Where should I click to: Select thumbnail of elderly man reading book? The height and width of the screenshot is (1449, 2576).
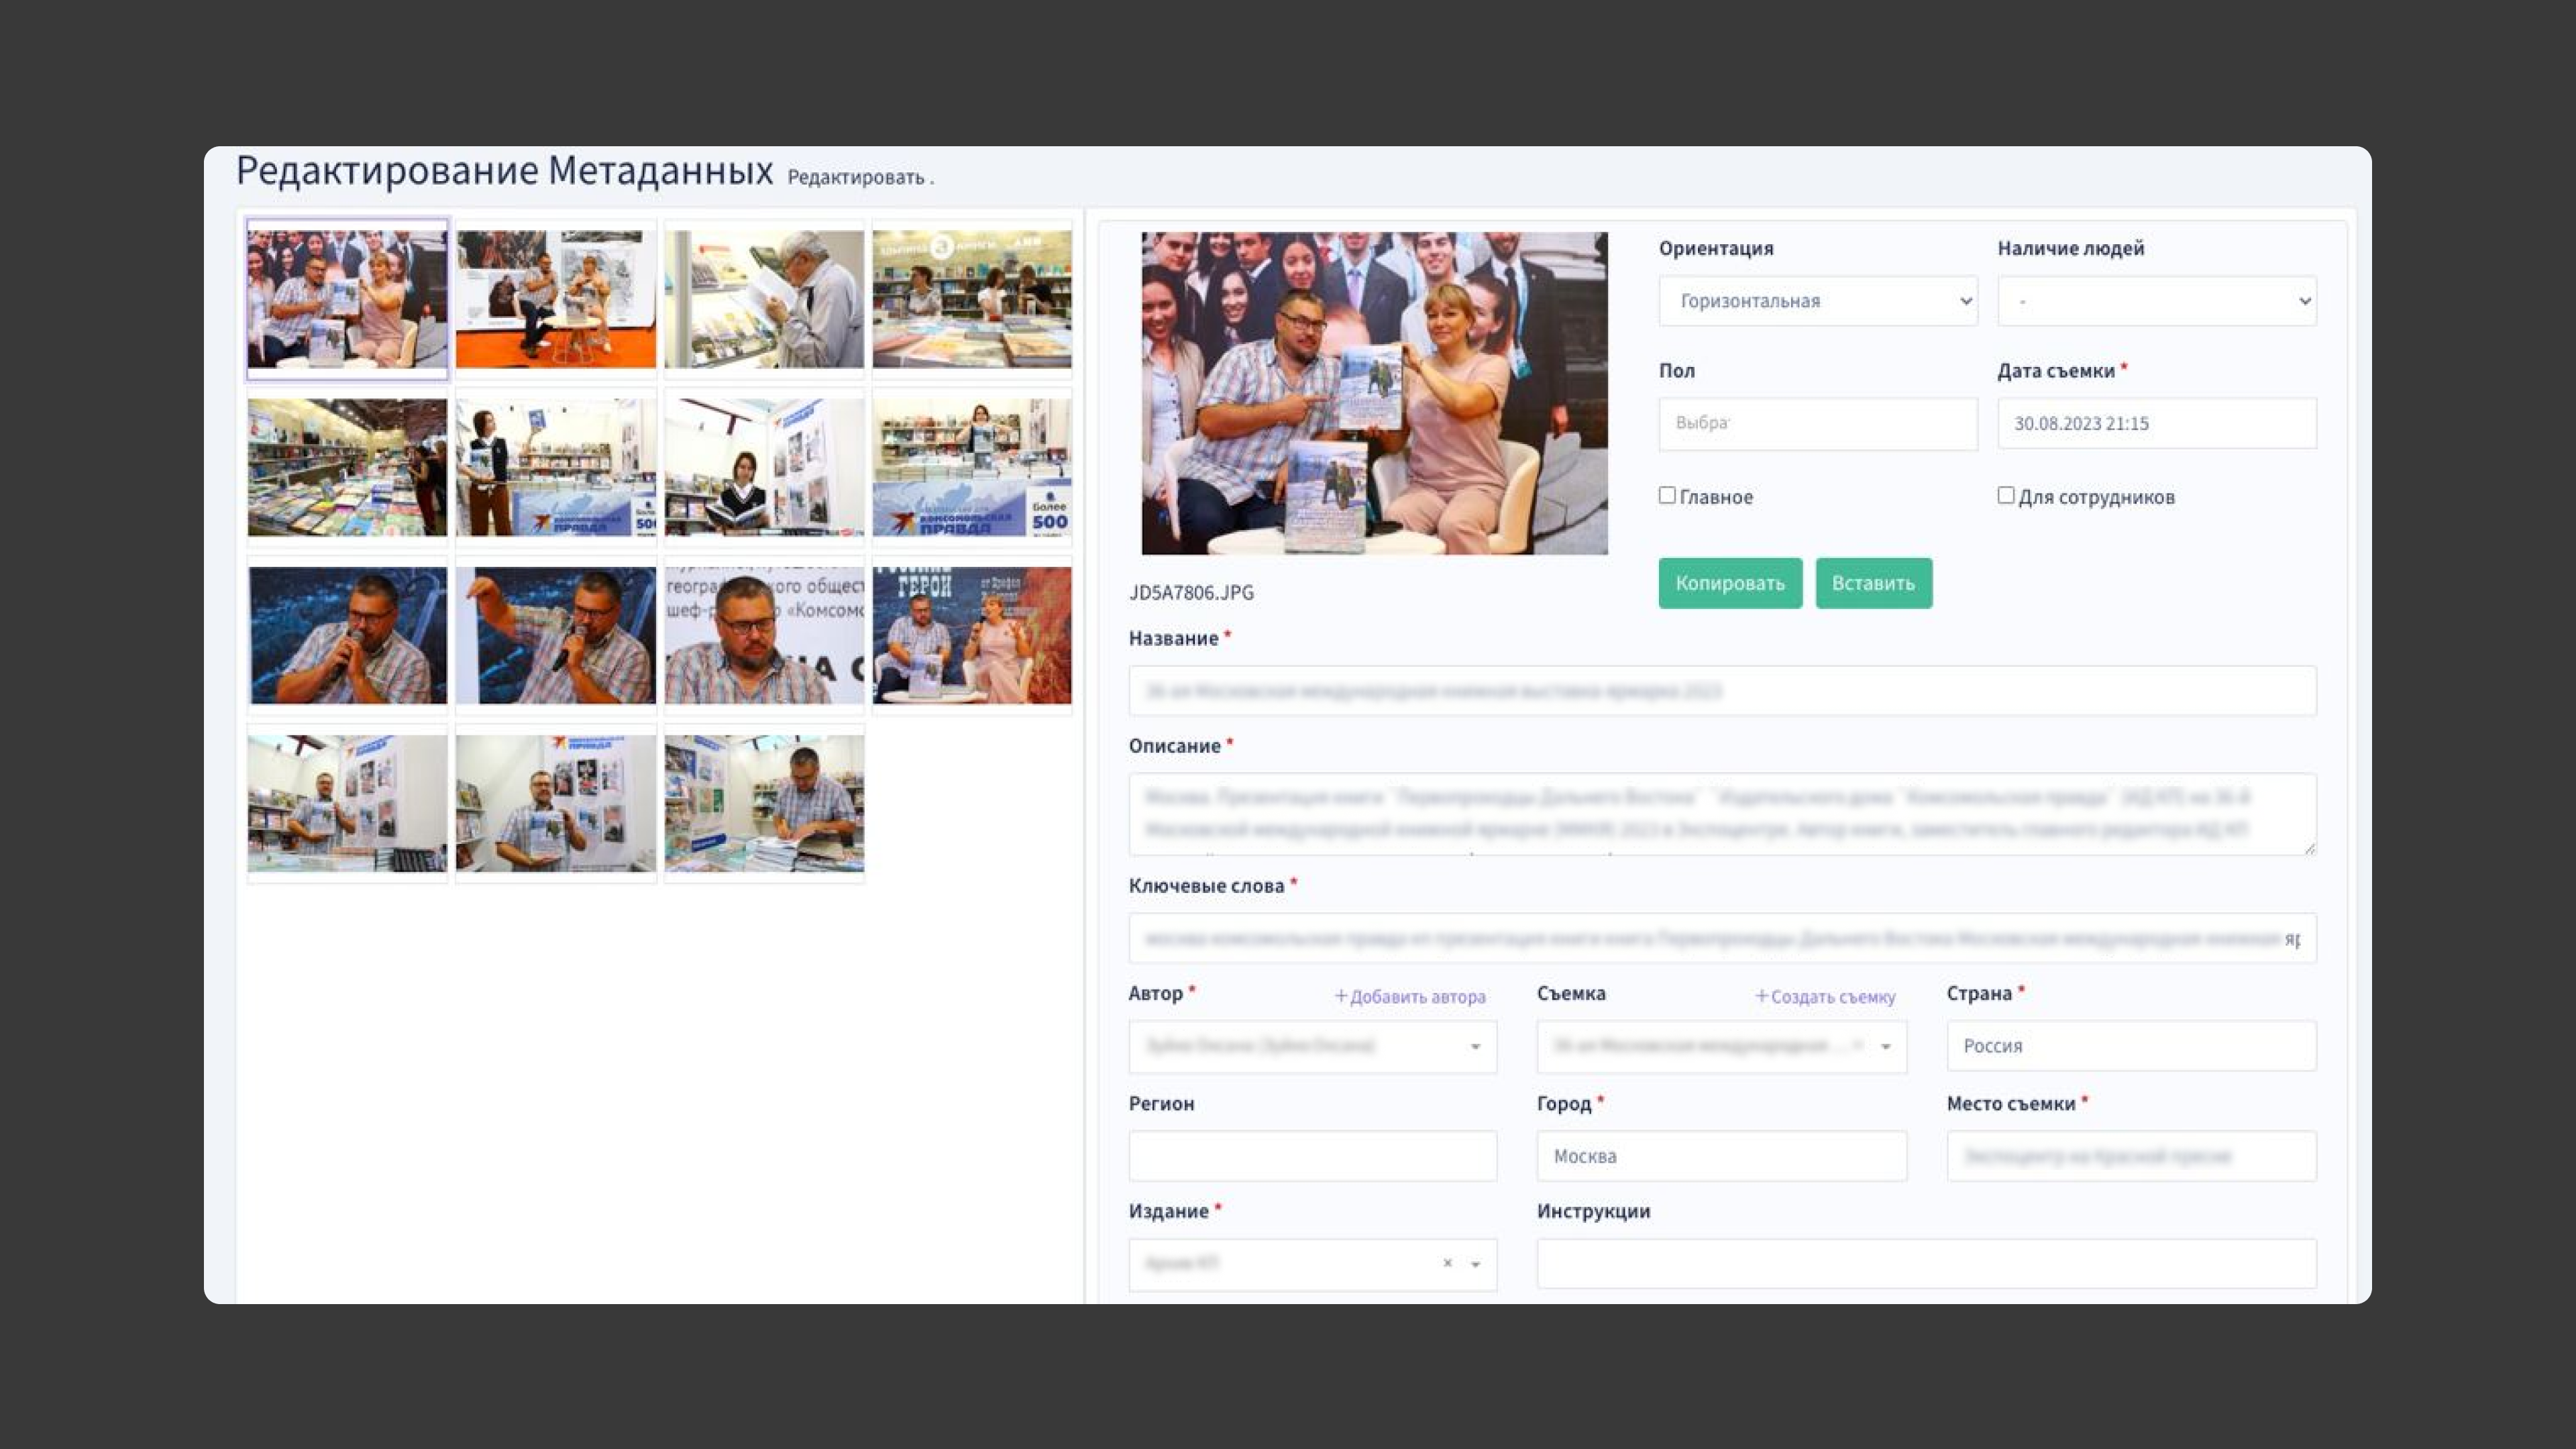click(764, 299)
